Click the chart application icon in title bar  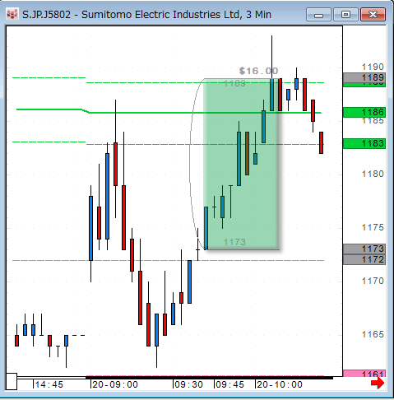tap(12, 14)
